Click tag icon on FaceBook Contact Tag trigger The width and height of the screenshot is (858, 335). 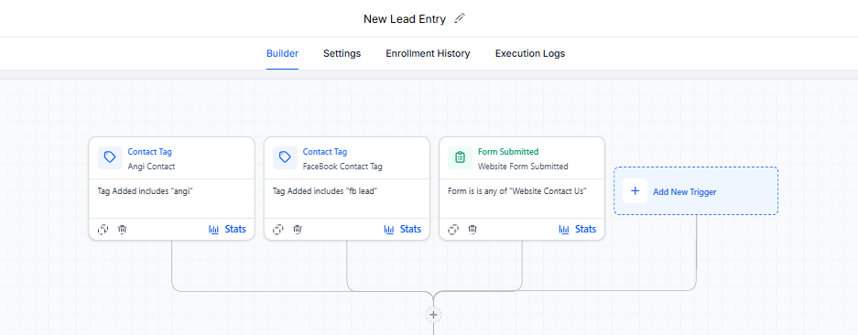(x=285, y=157)
